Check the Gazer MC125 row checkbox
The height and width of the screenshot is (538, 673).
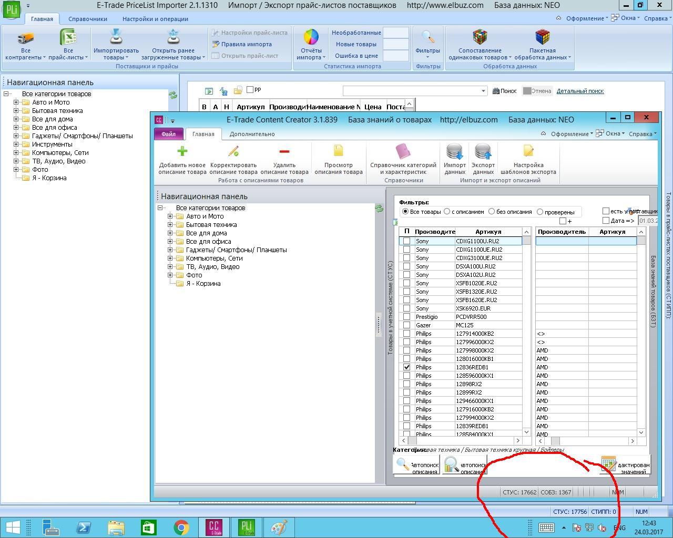tap(406, 325)
